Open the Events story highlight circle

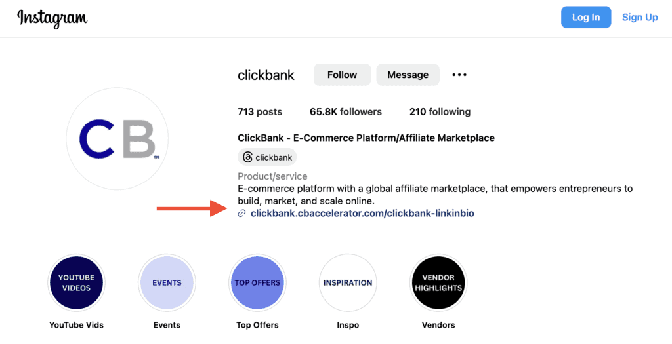pyautogui.click(x=167, y=283)
